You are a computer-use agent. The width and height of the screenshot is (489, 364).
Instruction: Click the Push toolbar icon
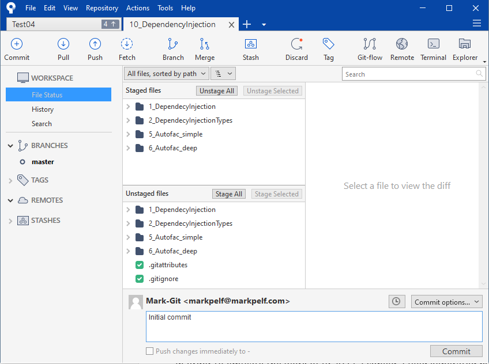point(95,44)
